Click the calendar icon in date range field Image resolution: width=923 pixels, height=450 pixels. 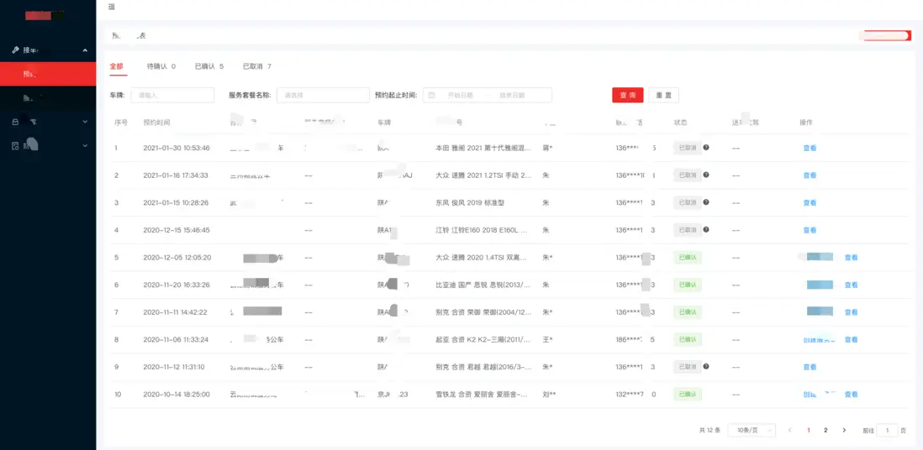pos(431,95)
